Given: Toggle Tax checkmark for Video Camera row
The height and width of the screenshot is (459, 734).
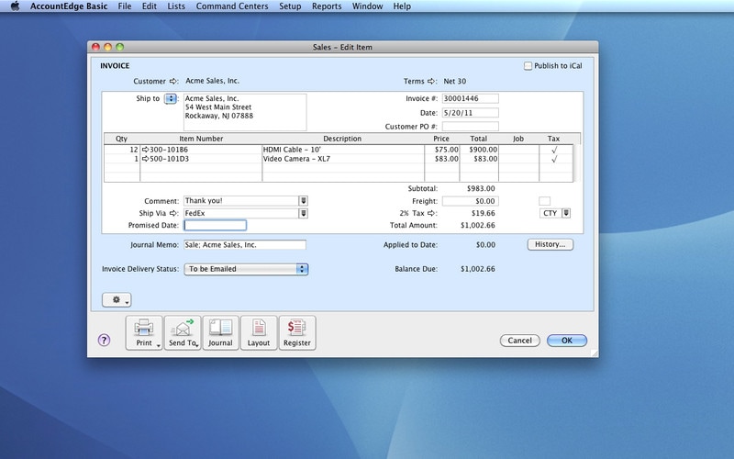Looking at the screenshot, I should coord(554,159).
